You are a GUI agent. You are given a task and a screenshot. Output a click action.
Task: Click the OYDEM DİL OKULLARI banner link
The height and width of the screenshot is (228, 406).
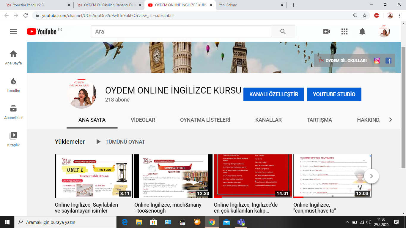coord(342,61)
